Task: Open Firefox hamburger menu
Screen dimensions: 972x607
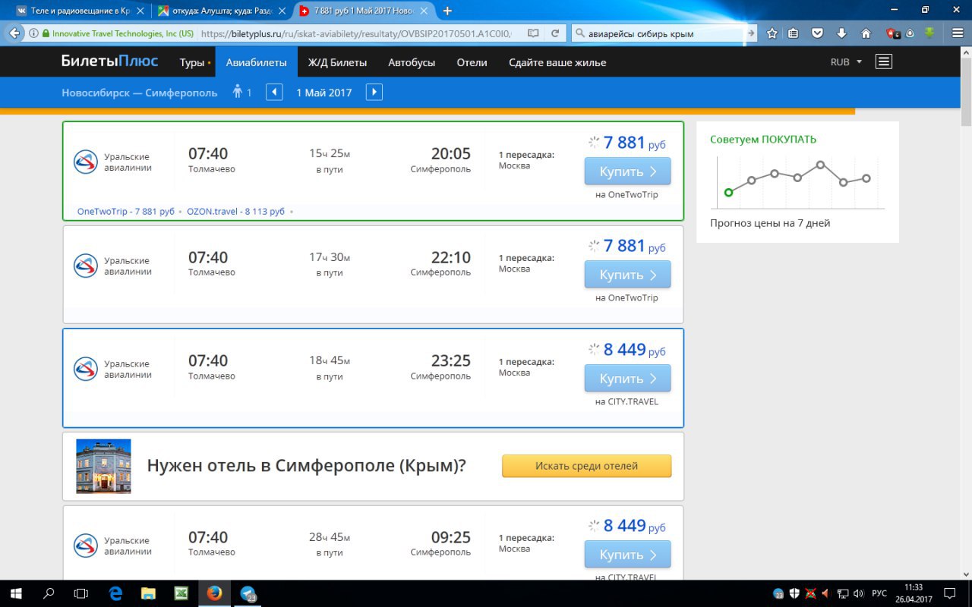Action: pos(958,33)
